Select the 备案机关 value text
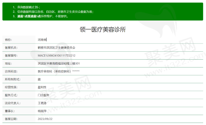Image resolution: width=206 pixels, height=125 pixels. [57, 48]
